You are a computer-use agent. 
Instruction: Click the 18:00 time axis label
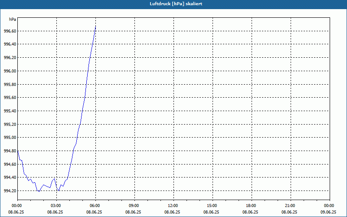250,206
